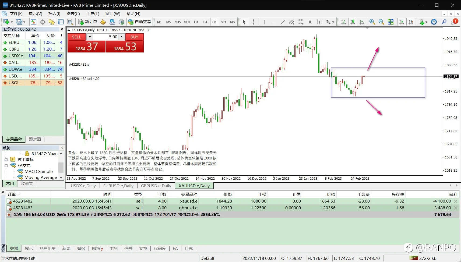Open the new chart dropdown arrow
Image resolution: width=461 pixels, height=262 pixels.
(12, 22)
